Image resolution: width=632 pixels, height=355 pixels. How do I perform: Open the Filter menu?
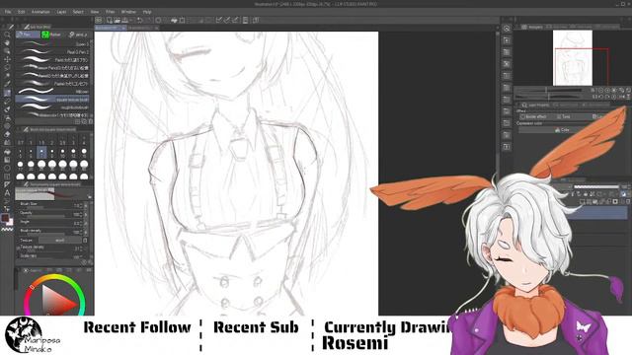click(110, 12)
